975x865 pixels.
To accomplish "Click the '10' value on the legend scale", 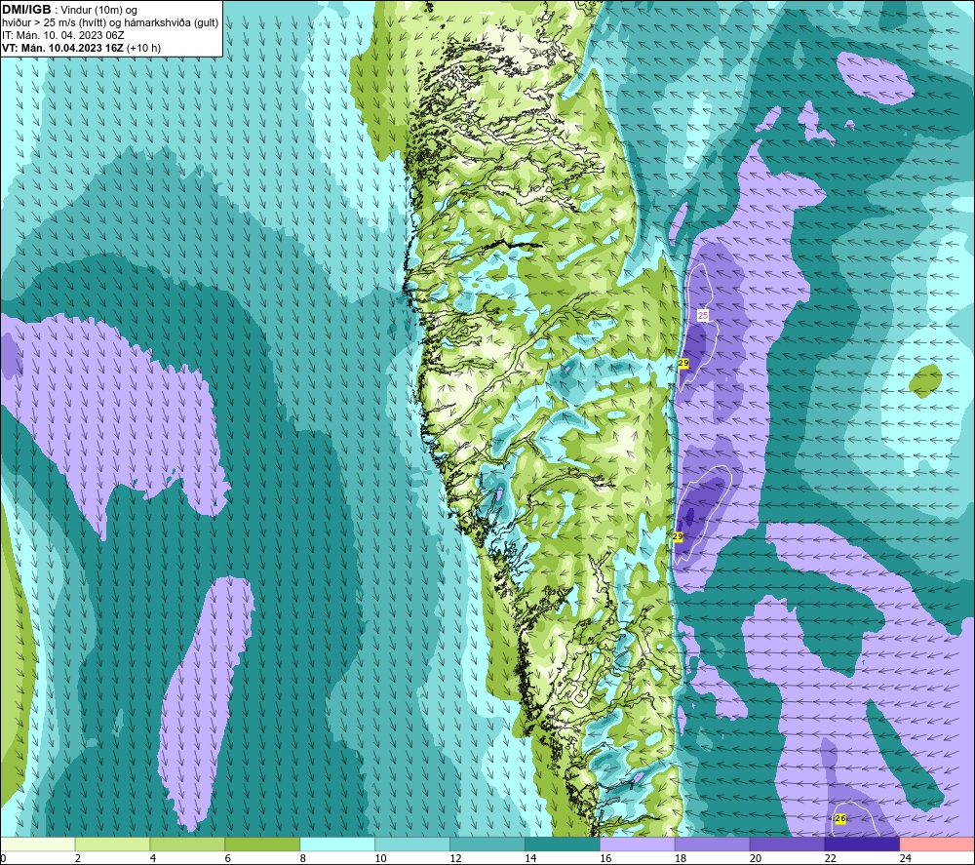I will click(380, 858).
